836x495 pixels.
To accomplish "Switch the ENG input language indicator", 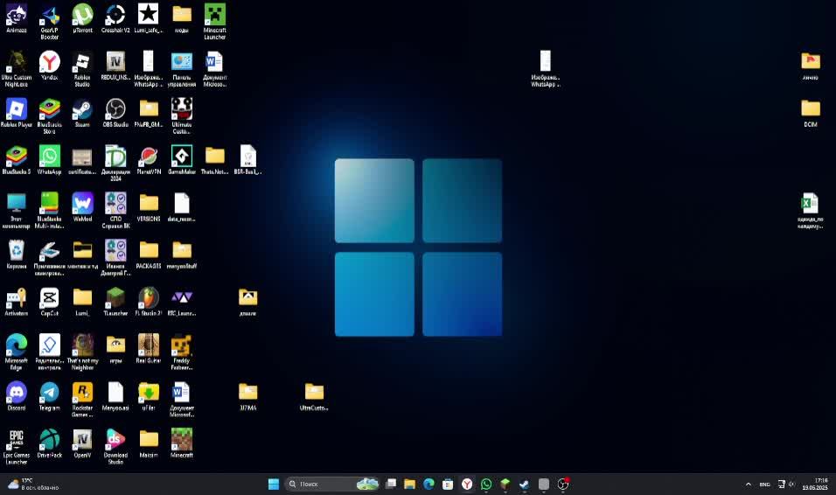I will (764, 485).
